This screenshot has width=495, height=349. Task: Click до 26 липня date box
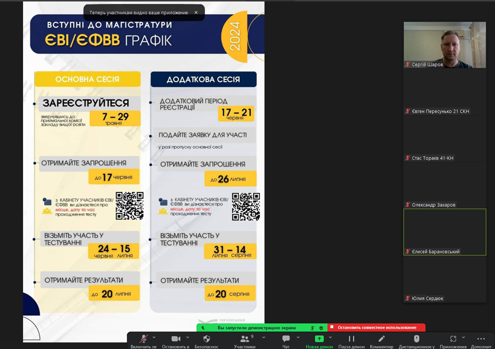tap(230, 179)
